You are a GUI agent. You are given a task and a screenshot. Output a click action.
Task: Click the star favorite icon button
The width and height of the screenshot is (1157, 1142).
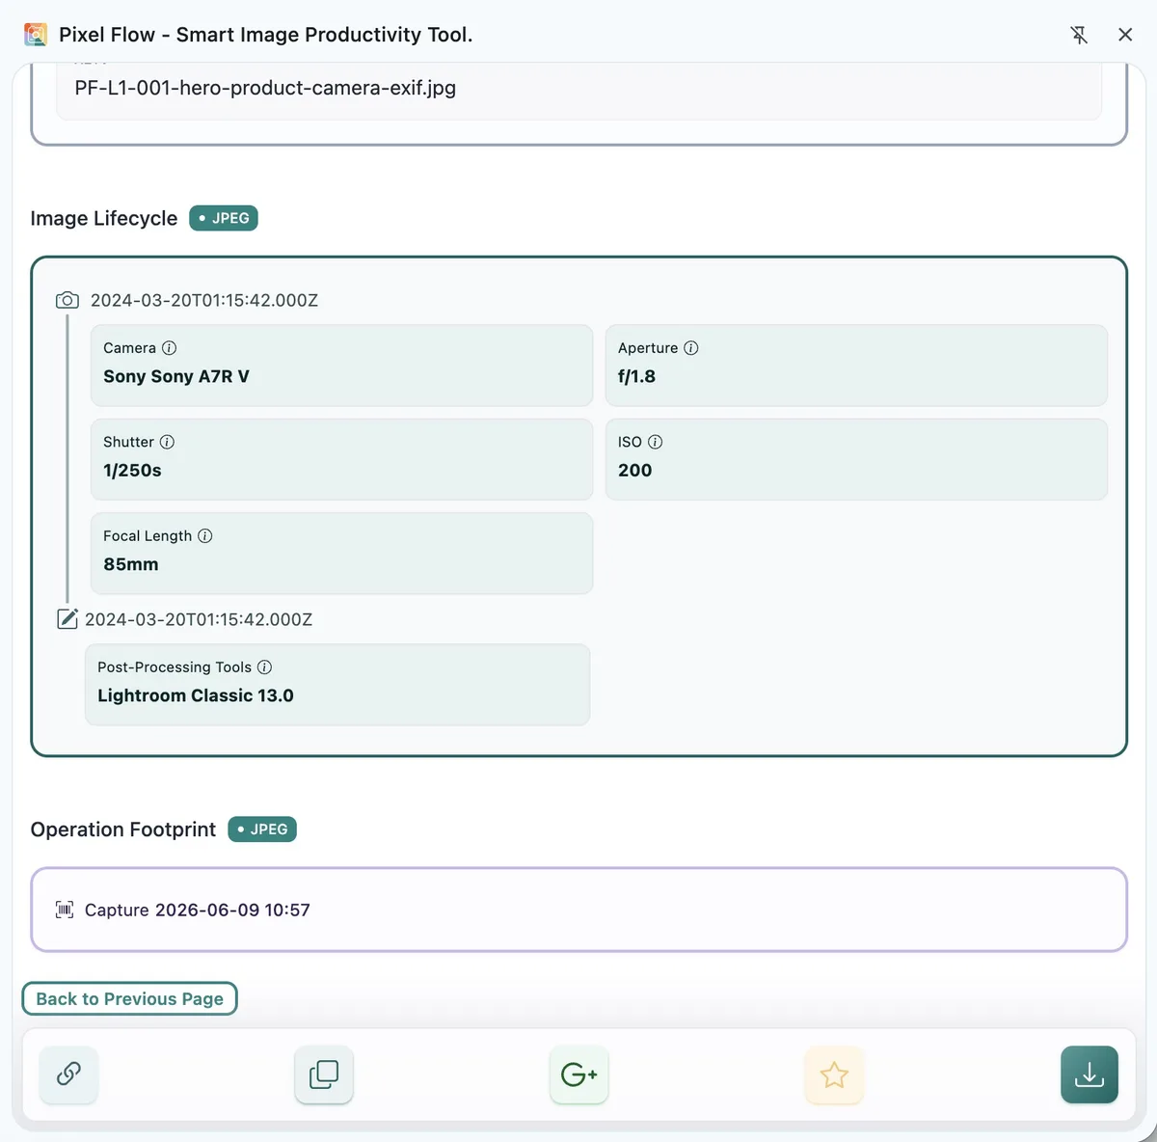(x=834, y=1074)
